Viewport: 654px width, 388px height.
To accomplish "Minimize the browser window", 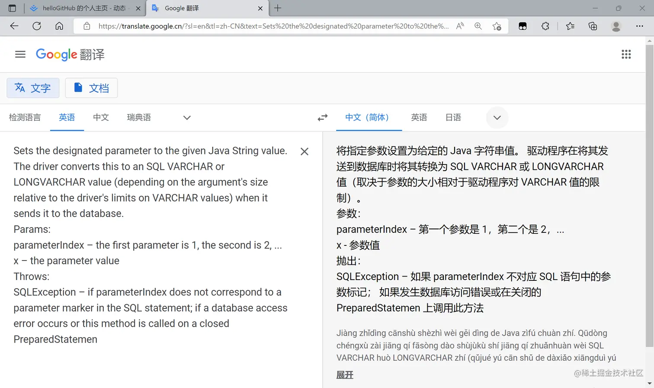I will [595, 8].
